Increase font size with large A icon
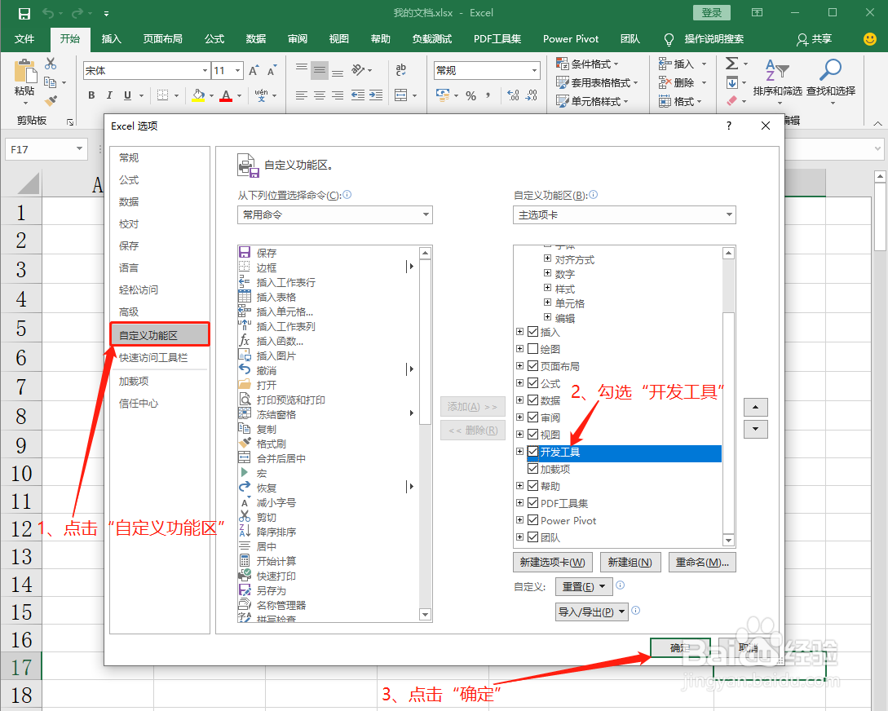This screenshot has width=888, height=711. [x=254, y=70]
